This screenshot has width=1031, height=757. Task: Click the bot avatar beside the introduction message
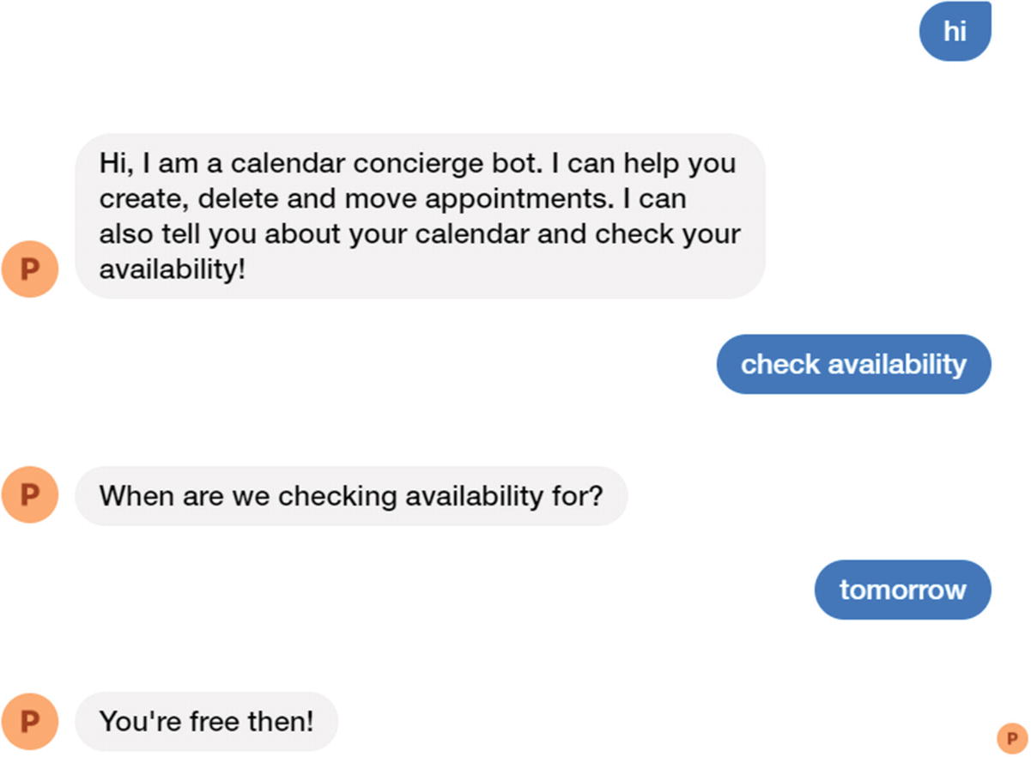[x=30, y=269]
